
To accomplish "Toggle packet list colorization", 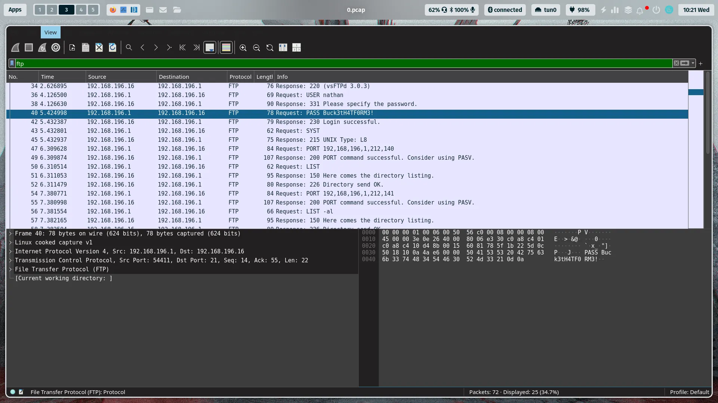I will 226,47.
